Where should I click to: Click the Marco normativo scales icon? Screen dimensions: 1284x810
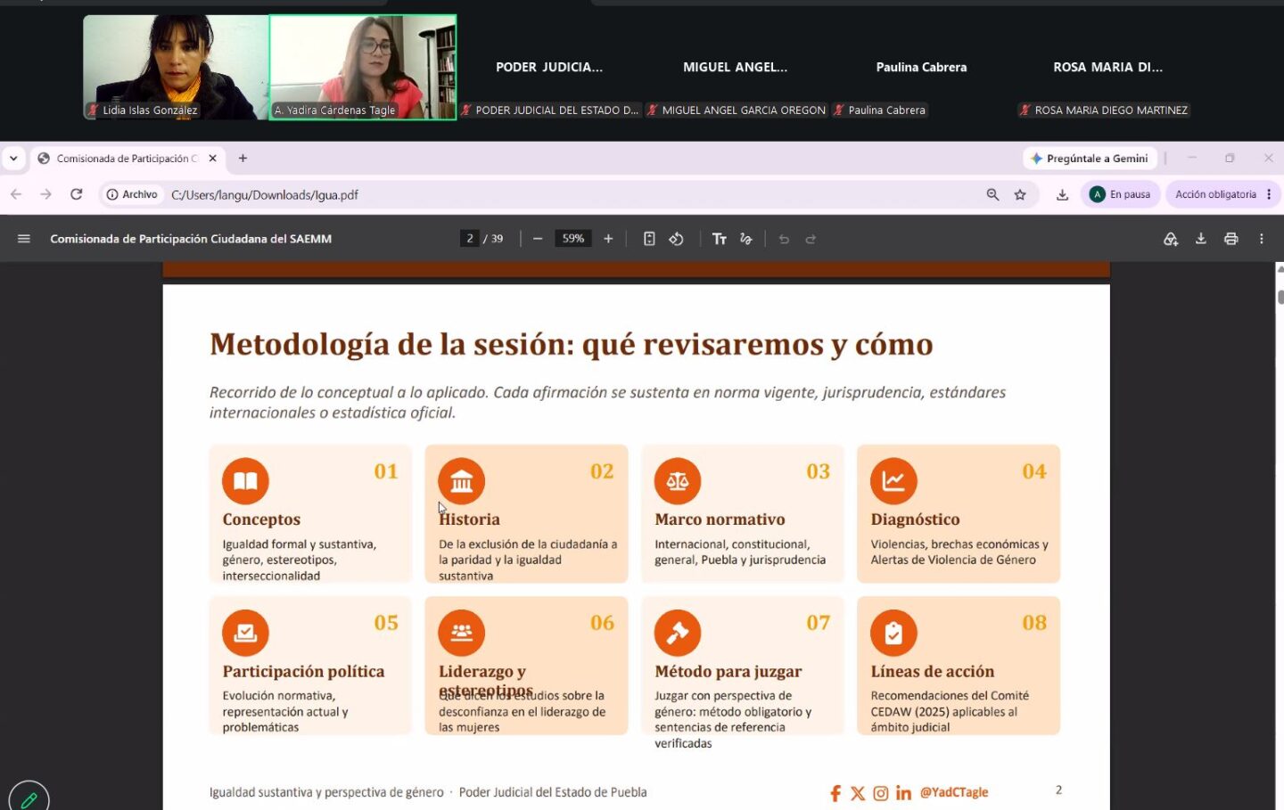(x=678, y=481)
